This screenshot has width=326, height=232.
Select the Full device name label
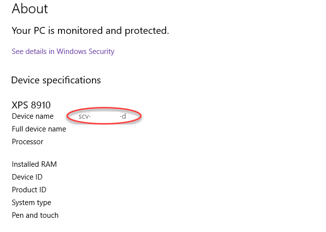[x=39, y=129]
